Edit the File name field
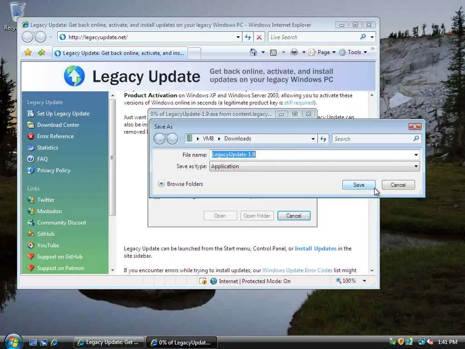The image size is (465, 349). tap(312, 155)
